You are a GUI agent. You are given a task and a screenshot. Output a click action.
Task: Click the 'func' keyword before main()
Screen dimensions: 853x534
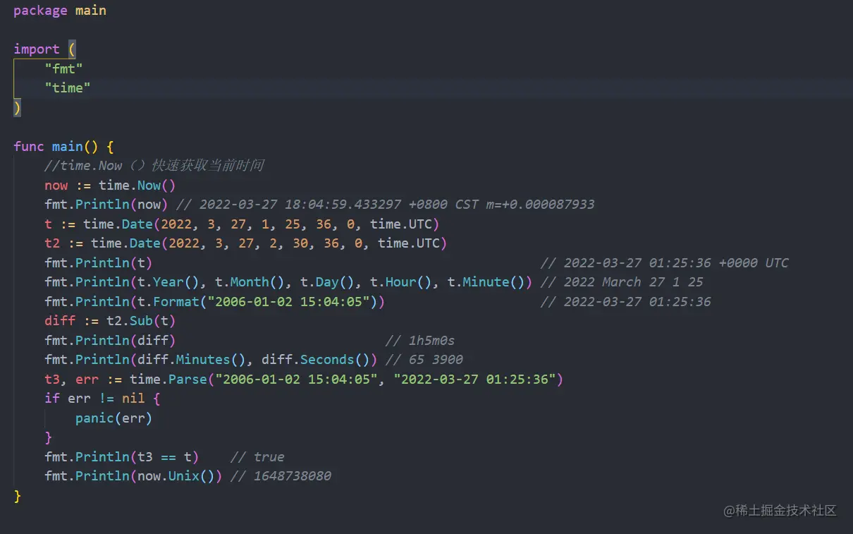point(29,146)
